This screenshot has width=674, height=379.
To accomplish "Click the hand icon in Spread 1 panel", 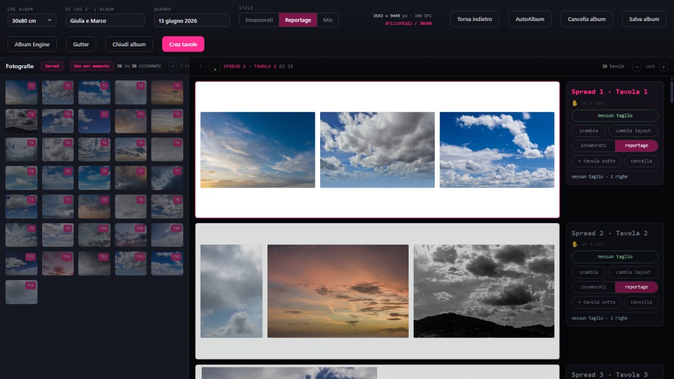I will click(x=575, y=103).
